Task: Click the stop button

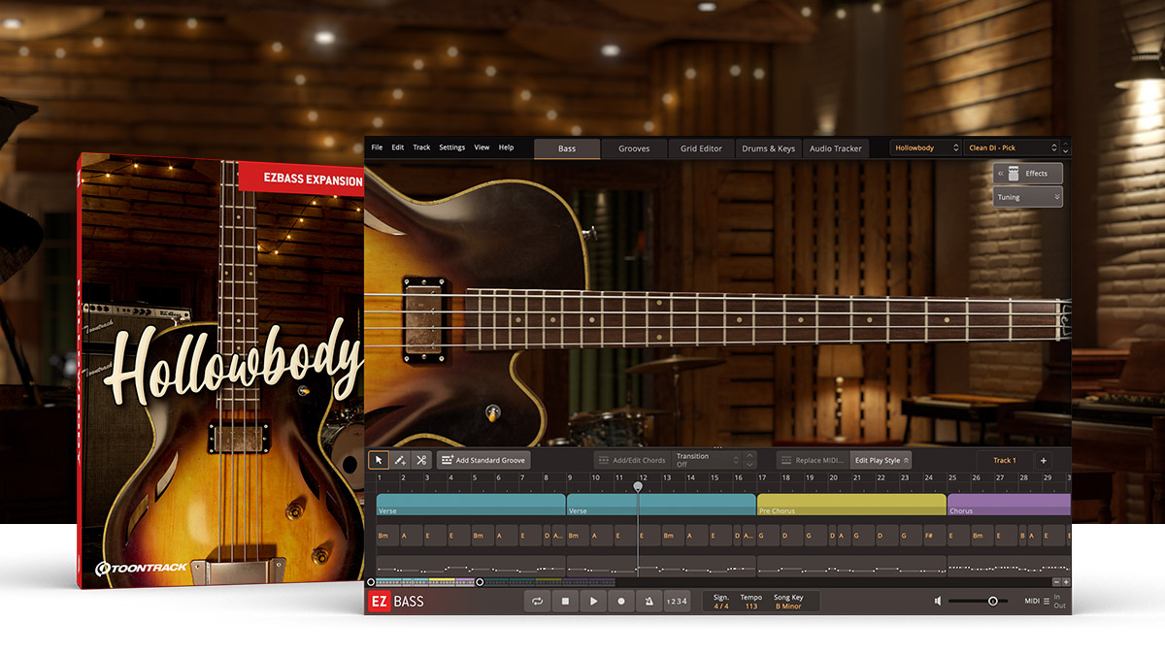Action: 565,602
